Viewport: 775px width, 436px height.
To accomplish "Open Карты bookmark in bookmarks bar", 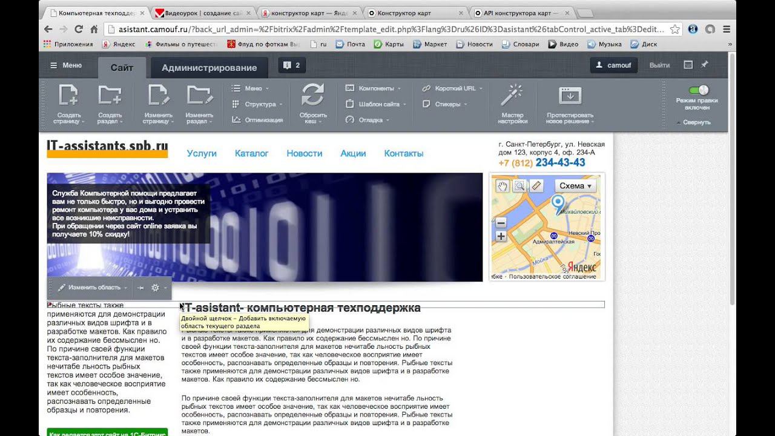I will coord(389,44).
